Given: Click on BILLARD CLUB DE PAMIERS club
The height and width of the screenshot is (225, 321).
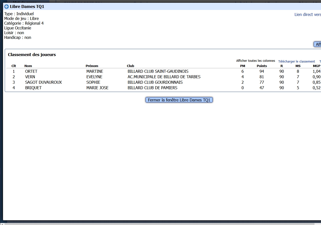Looking at the screenshot, I should click(152, 88).
